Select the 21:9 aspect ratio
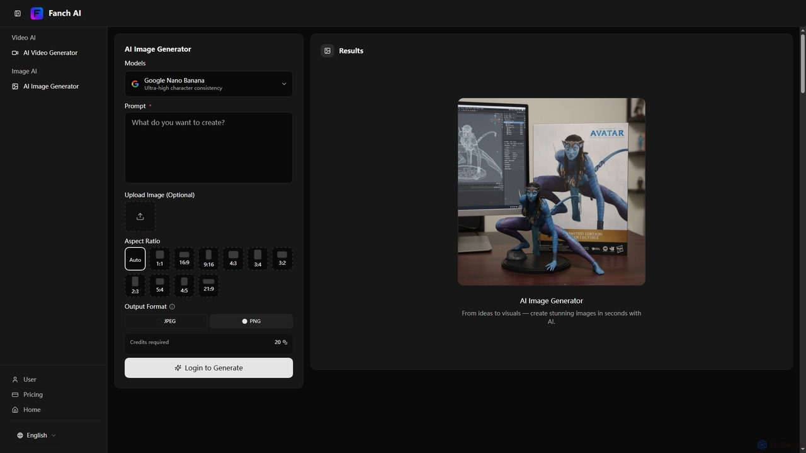Screen dimensions: 806x453 point(208,286)
